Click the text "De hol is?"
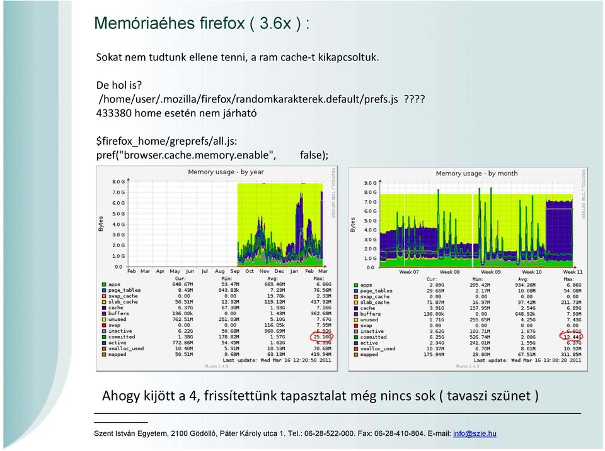This screenshot has width=605, height=451. [x=119, y=85]
